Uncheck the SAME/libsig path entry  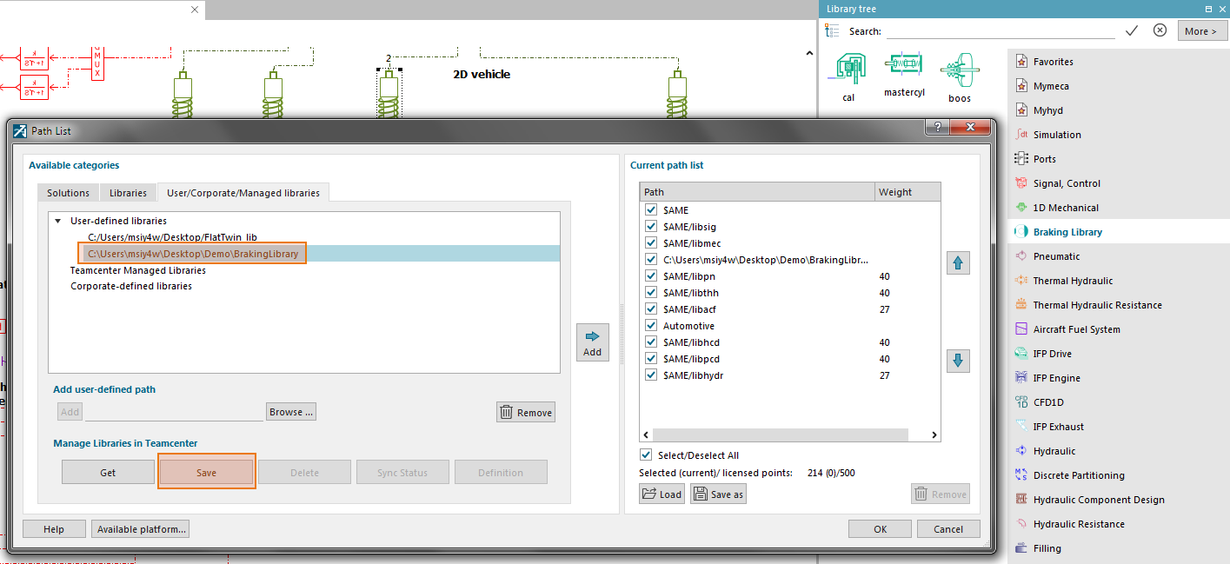[651, 226]
